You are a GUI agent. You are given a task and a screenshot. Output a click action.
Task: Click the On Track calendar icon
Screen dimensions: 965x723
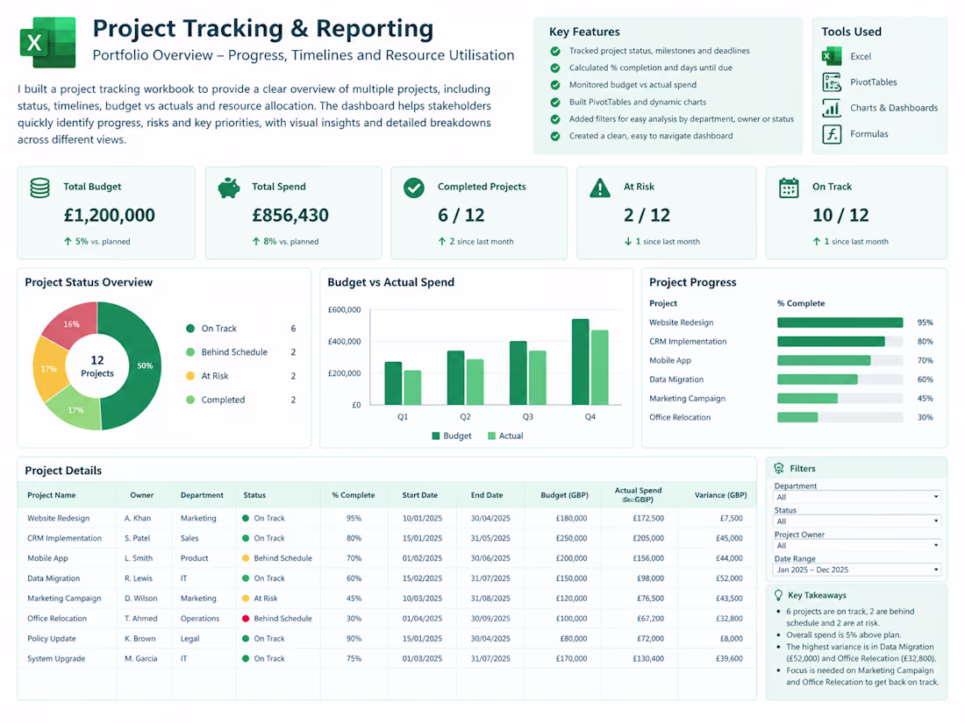point(789,188)
